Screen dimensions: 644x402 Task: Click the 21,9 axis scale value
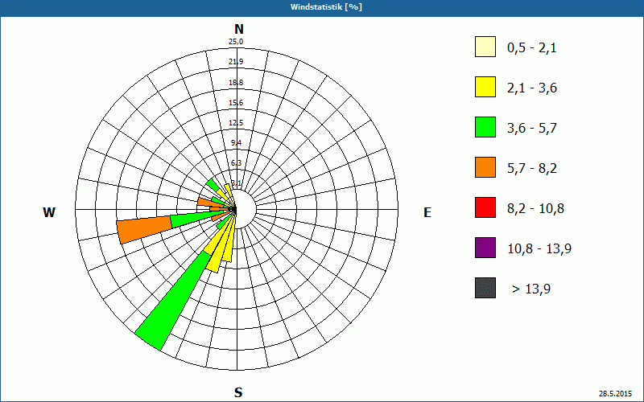click(x=236, y=62)
